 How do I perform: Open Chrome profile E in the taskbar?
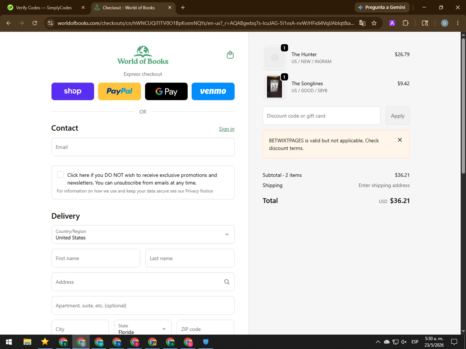tap(63, 342)
